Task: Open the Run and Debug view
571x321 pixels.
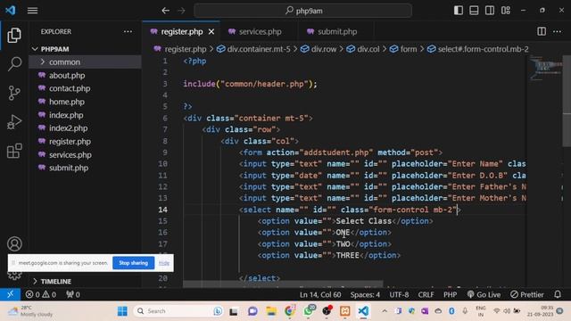Action: (14, 122)
